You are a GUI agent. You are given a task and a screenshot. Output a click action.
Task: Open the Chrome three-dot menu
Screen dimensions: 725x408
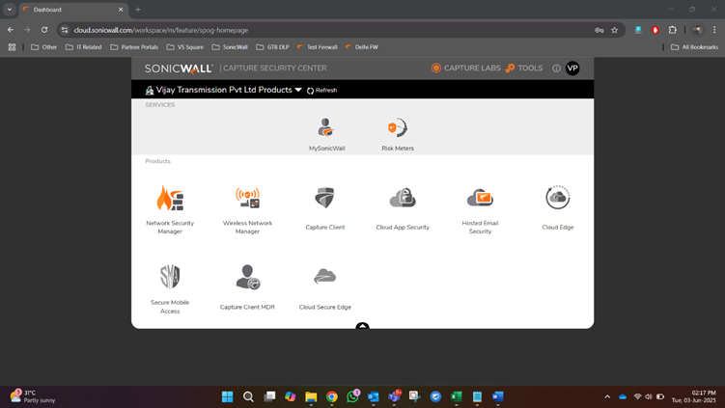coord(714,30)
